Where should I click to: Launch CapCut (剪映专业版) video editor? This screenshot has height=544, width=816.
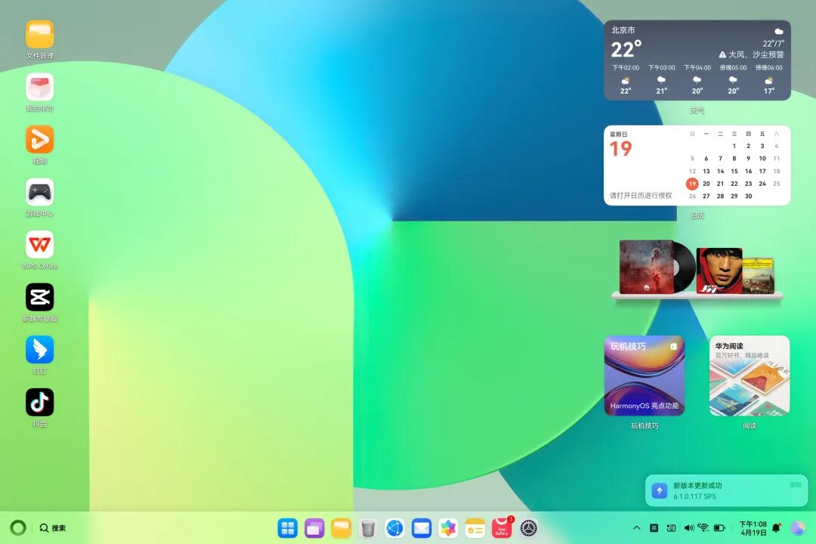pos(39,298)
